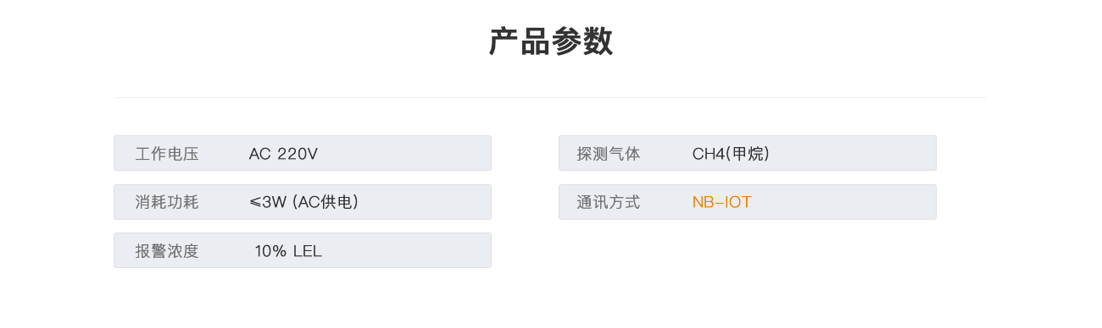The height and width of the screenshot is (328, 1102).
Task: Click the 220V text in the voltage row
Action: (298, 154)
